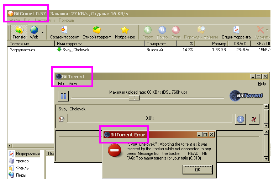Select трекер in BitComet bottom panel

pos(22,161)
